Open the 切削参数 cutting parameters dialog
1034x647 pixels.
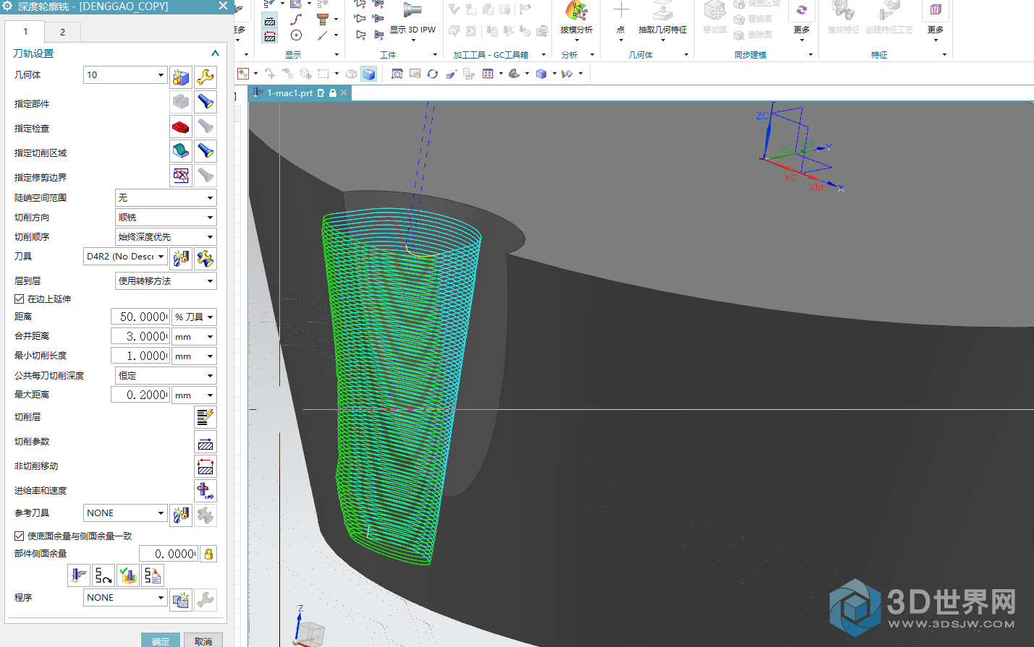click(205, 442)
